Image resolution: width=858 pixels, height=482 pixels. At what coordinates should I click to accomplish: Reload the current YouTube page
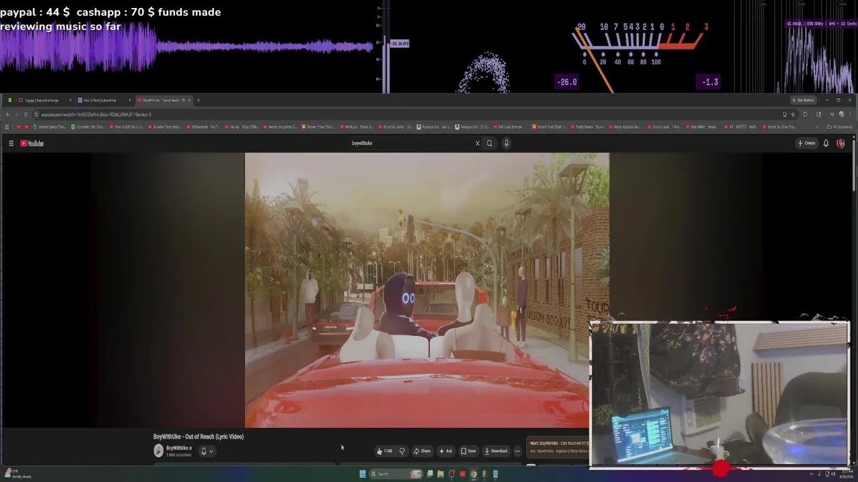point(25,114)
